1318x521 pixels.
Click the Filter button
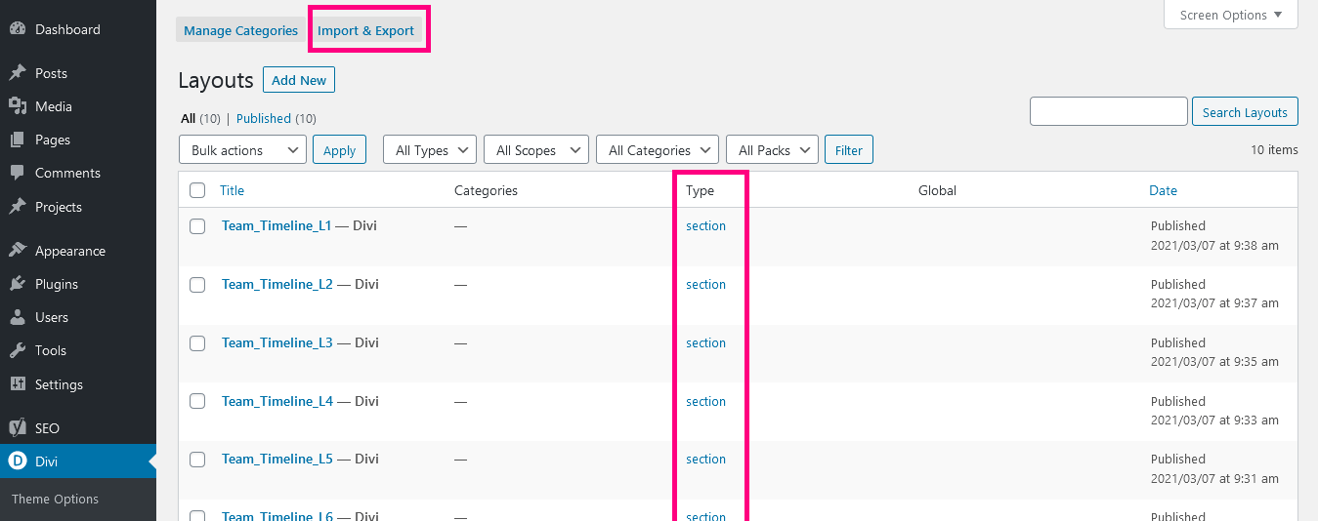pos(849,150)
